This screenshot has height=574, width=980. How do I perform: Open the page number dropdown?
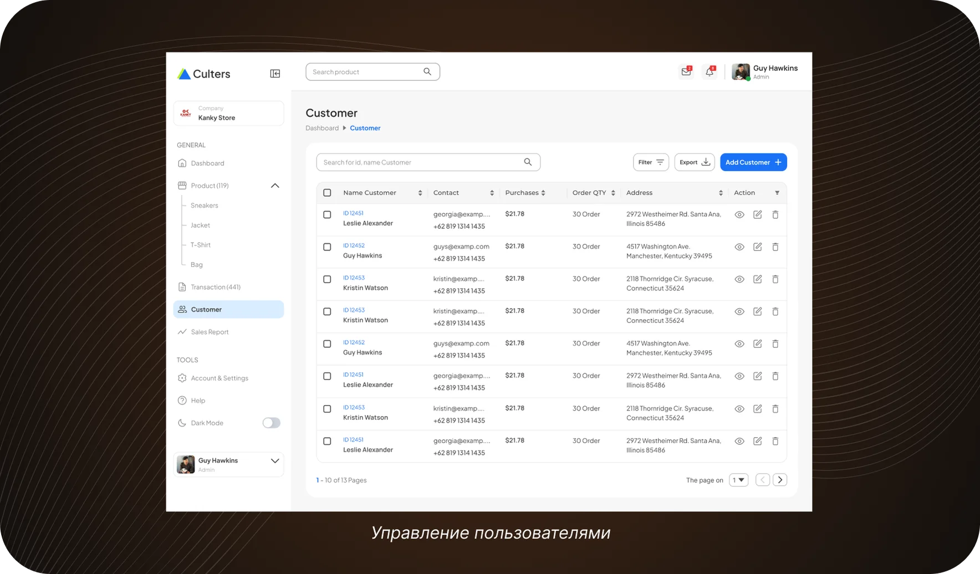[x=738, y=480]
